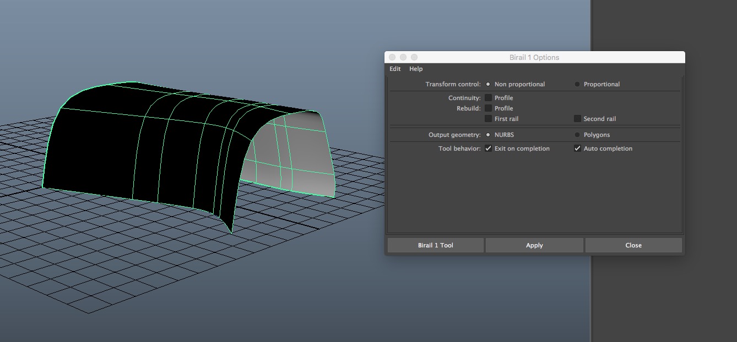Check the First rail rebuild option
Viewport: 737px width, 342px height.
488,119
